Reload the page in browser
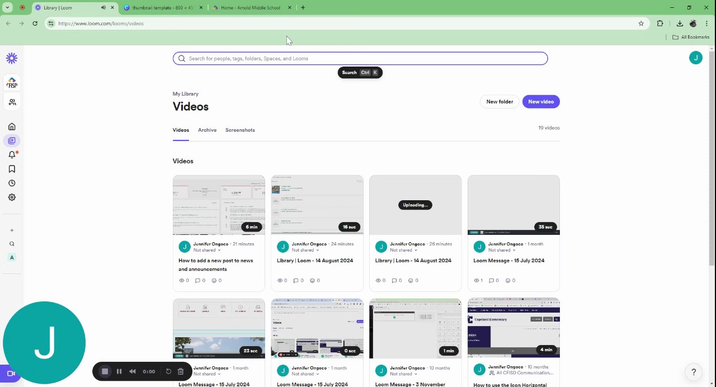The width and height of the screenshot is (716, 387). pos(35,23)
